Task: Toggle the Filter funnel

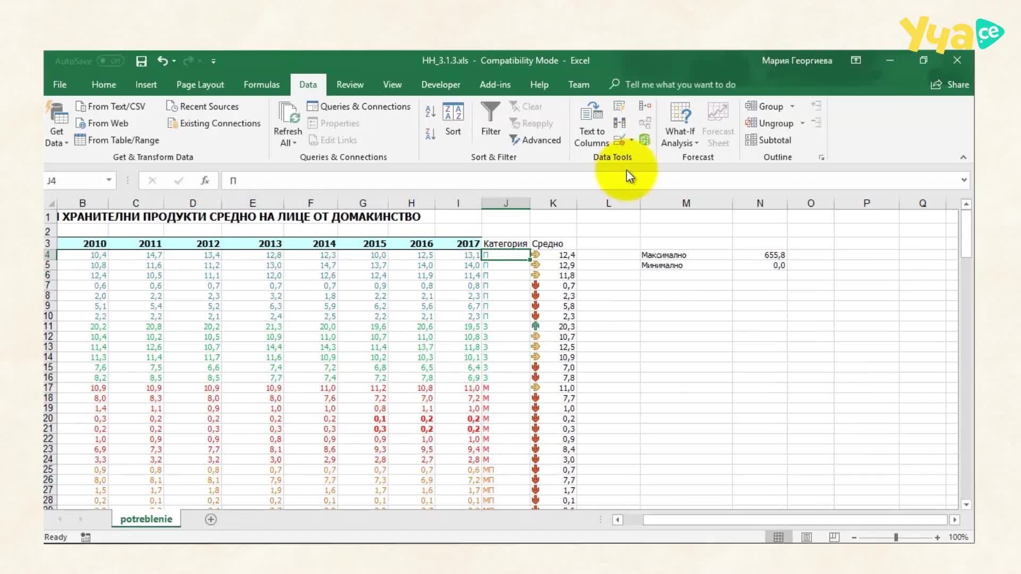Action: (x=490, y=120)
